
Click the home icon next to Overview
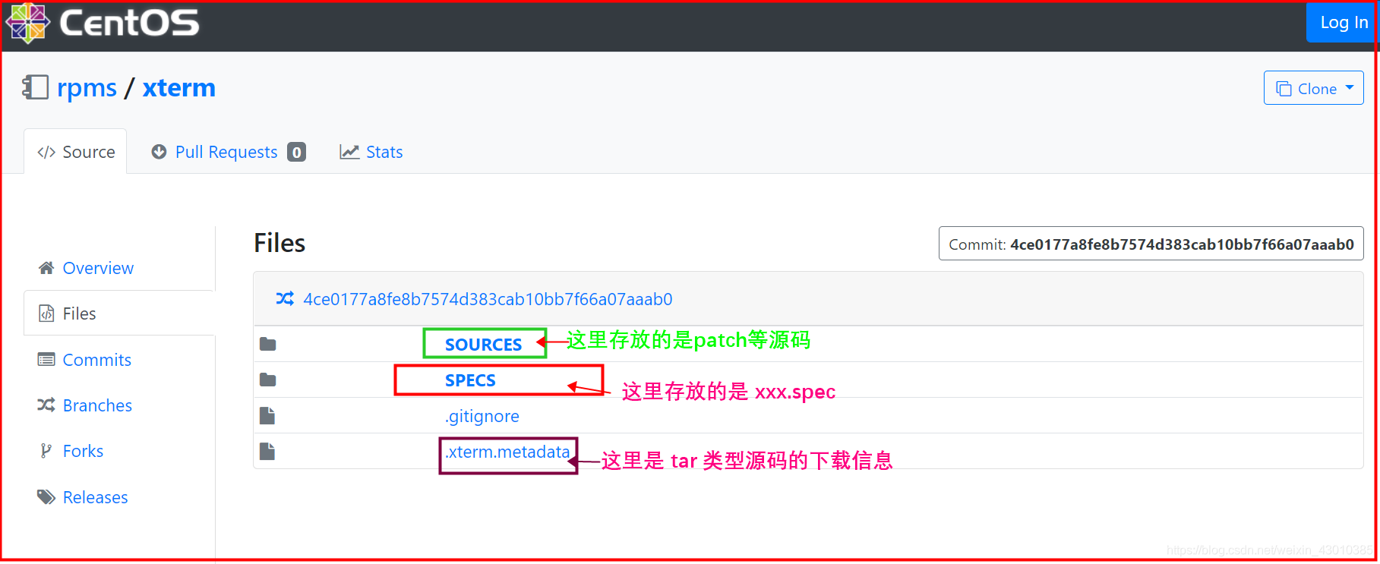[46, 268]
